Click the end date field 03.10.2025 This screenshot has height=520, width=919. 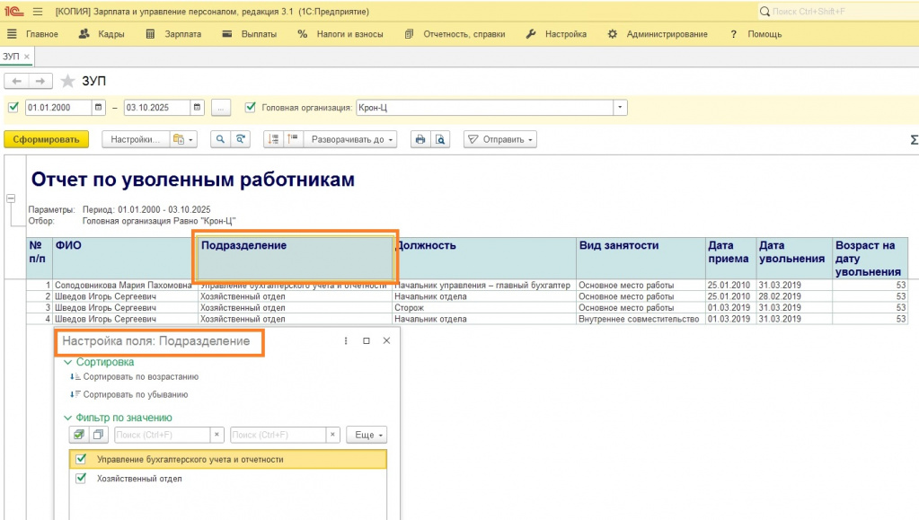156,107
